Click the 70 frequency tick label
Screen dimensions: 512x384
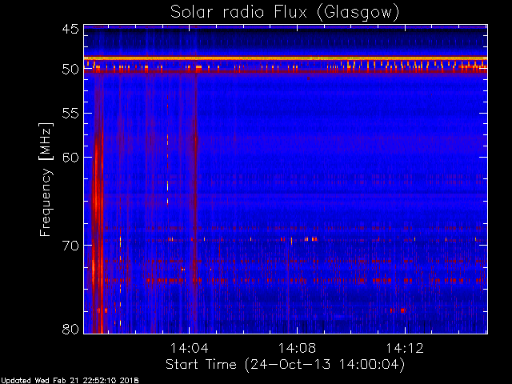[x=70, y=246]
